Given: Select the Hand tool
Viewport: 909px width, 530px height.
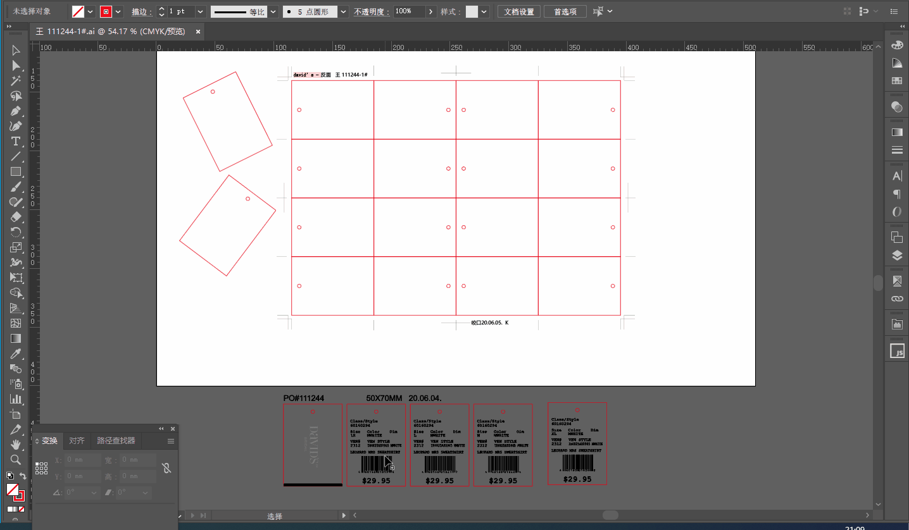Looking at the screenshot, I should [x=16, y=445].
